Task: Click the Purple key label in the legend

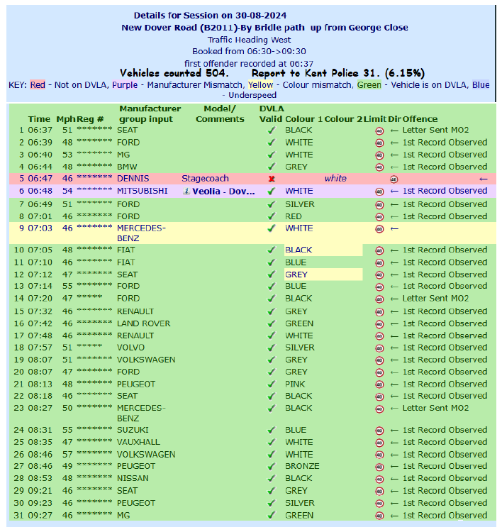Action: click(x=125, y=85)
